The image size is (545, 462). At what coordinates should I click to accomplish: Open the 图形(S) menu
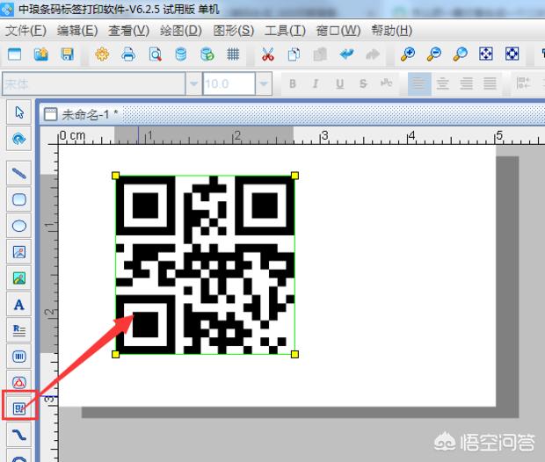[234, 31]
